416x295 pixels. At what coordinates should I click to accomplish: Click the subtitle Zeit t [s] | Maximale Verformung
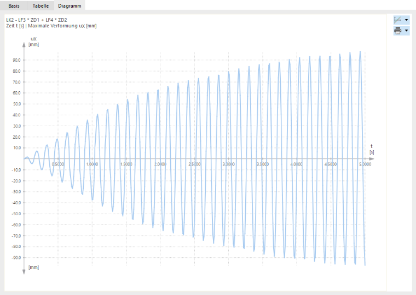point(51,26)
